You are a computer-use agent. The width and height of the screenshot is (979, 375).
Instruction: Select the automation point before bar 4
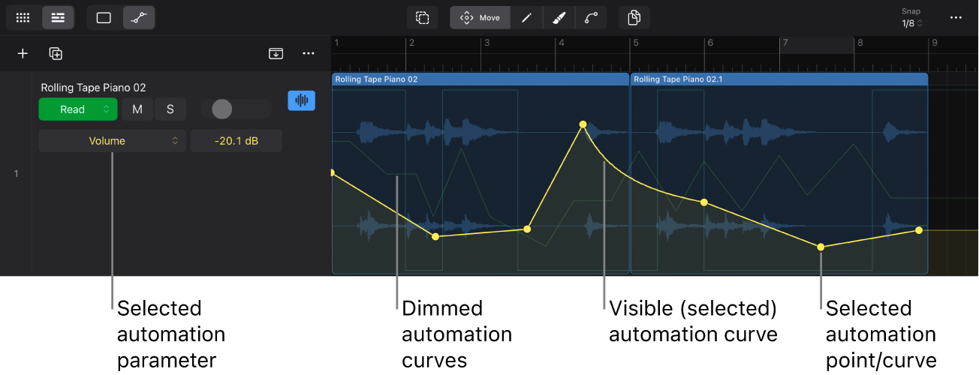527,229
